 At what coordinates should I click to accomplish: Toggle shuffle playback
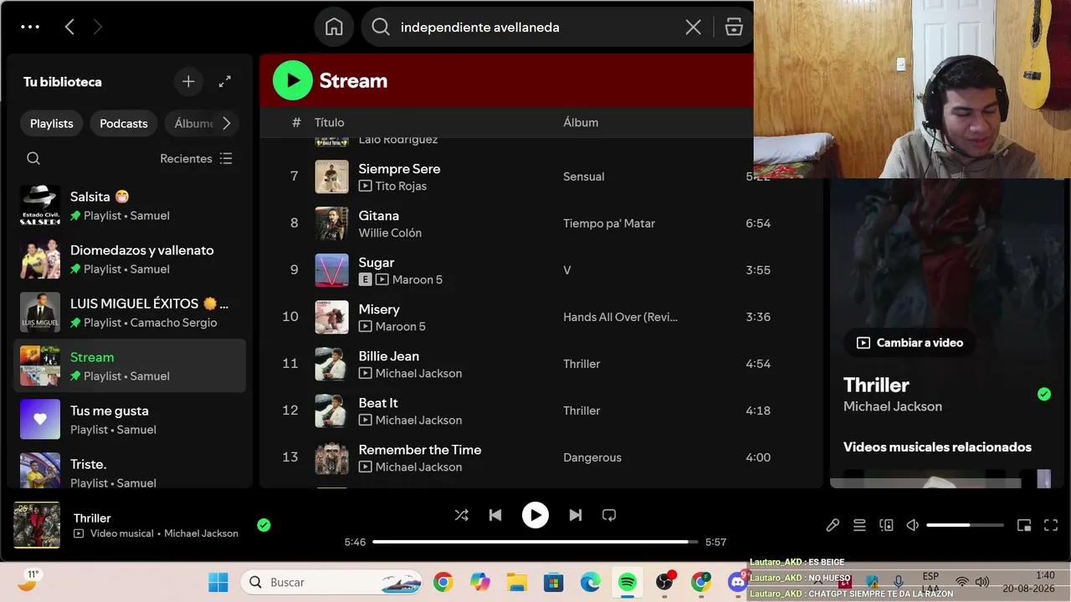click(x=461, y=515)
